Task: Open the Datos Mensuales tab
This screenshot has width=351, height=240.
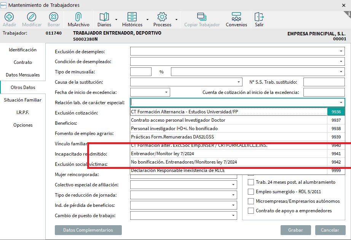Action: (x=23, y=75)
